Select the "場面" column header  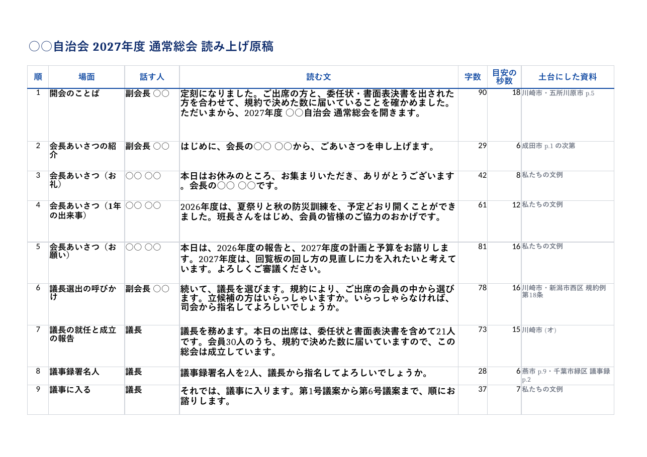[x=86, y=77]
